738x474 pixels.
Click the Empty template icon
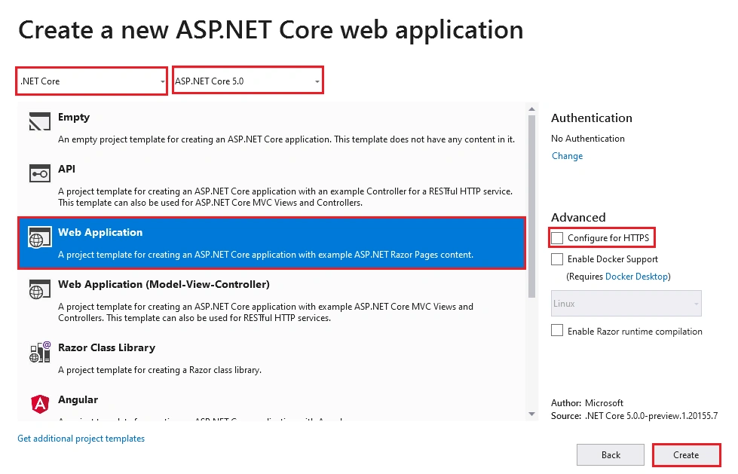[39, 121]
